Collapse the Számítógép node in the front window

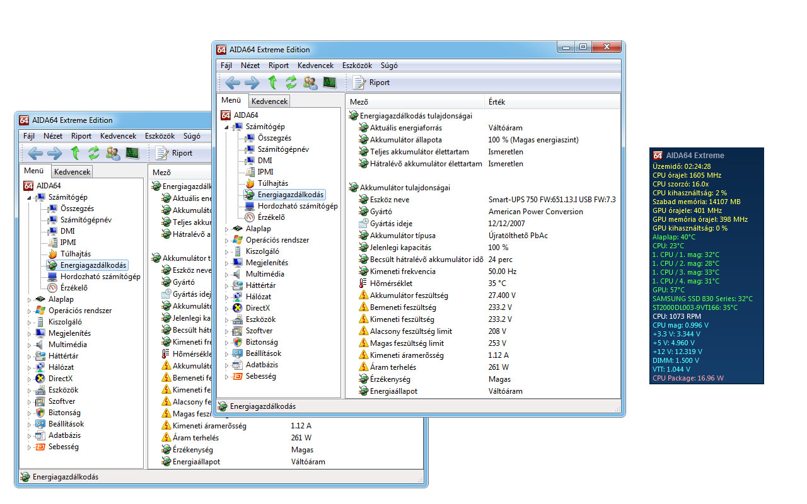(226, 127)
